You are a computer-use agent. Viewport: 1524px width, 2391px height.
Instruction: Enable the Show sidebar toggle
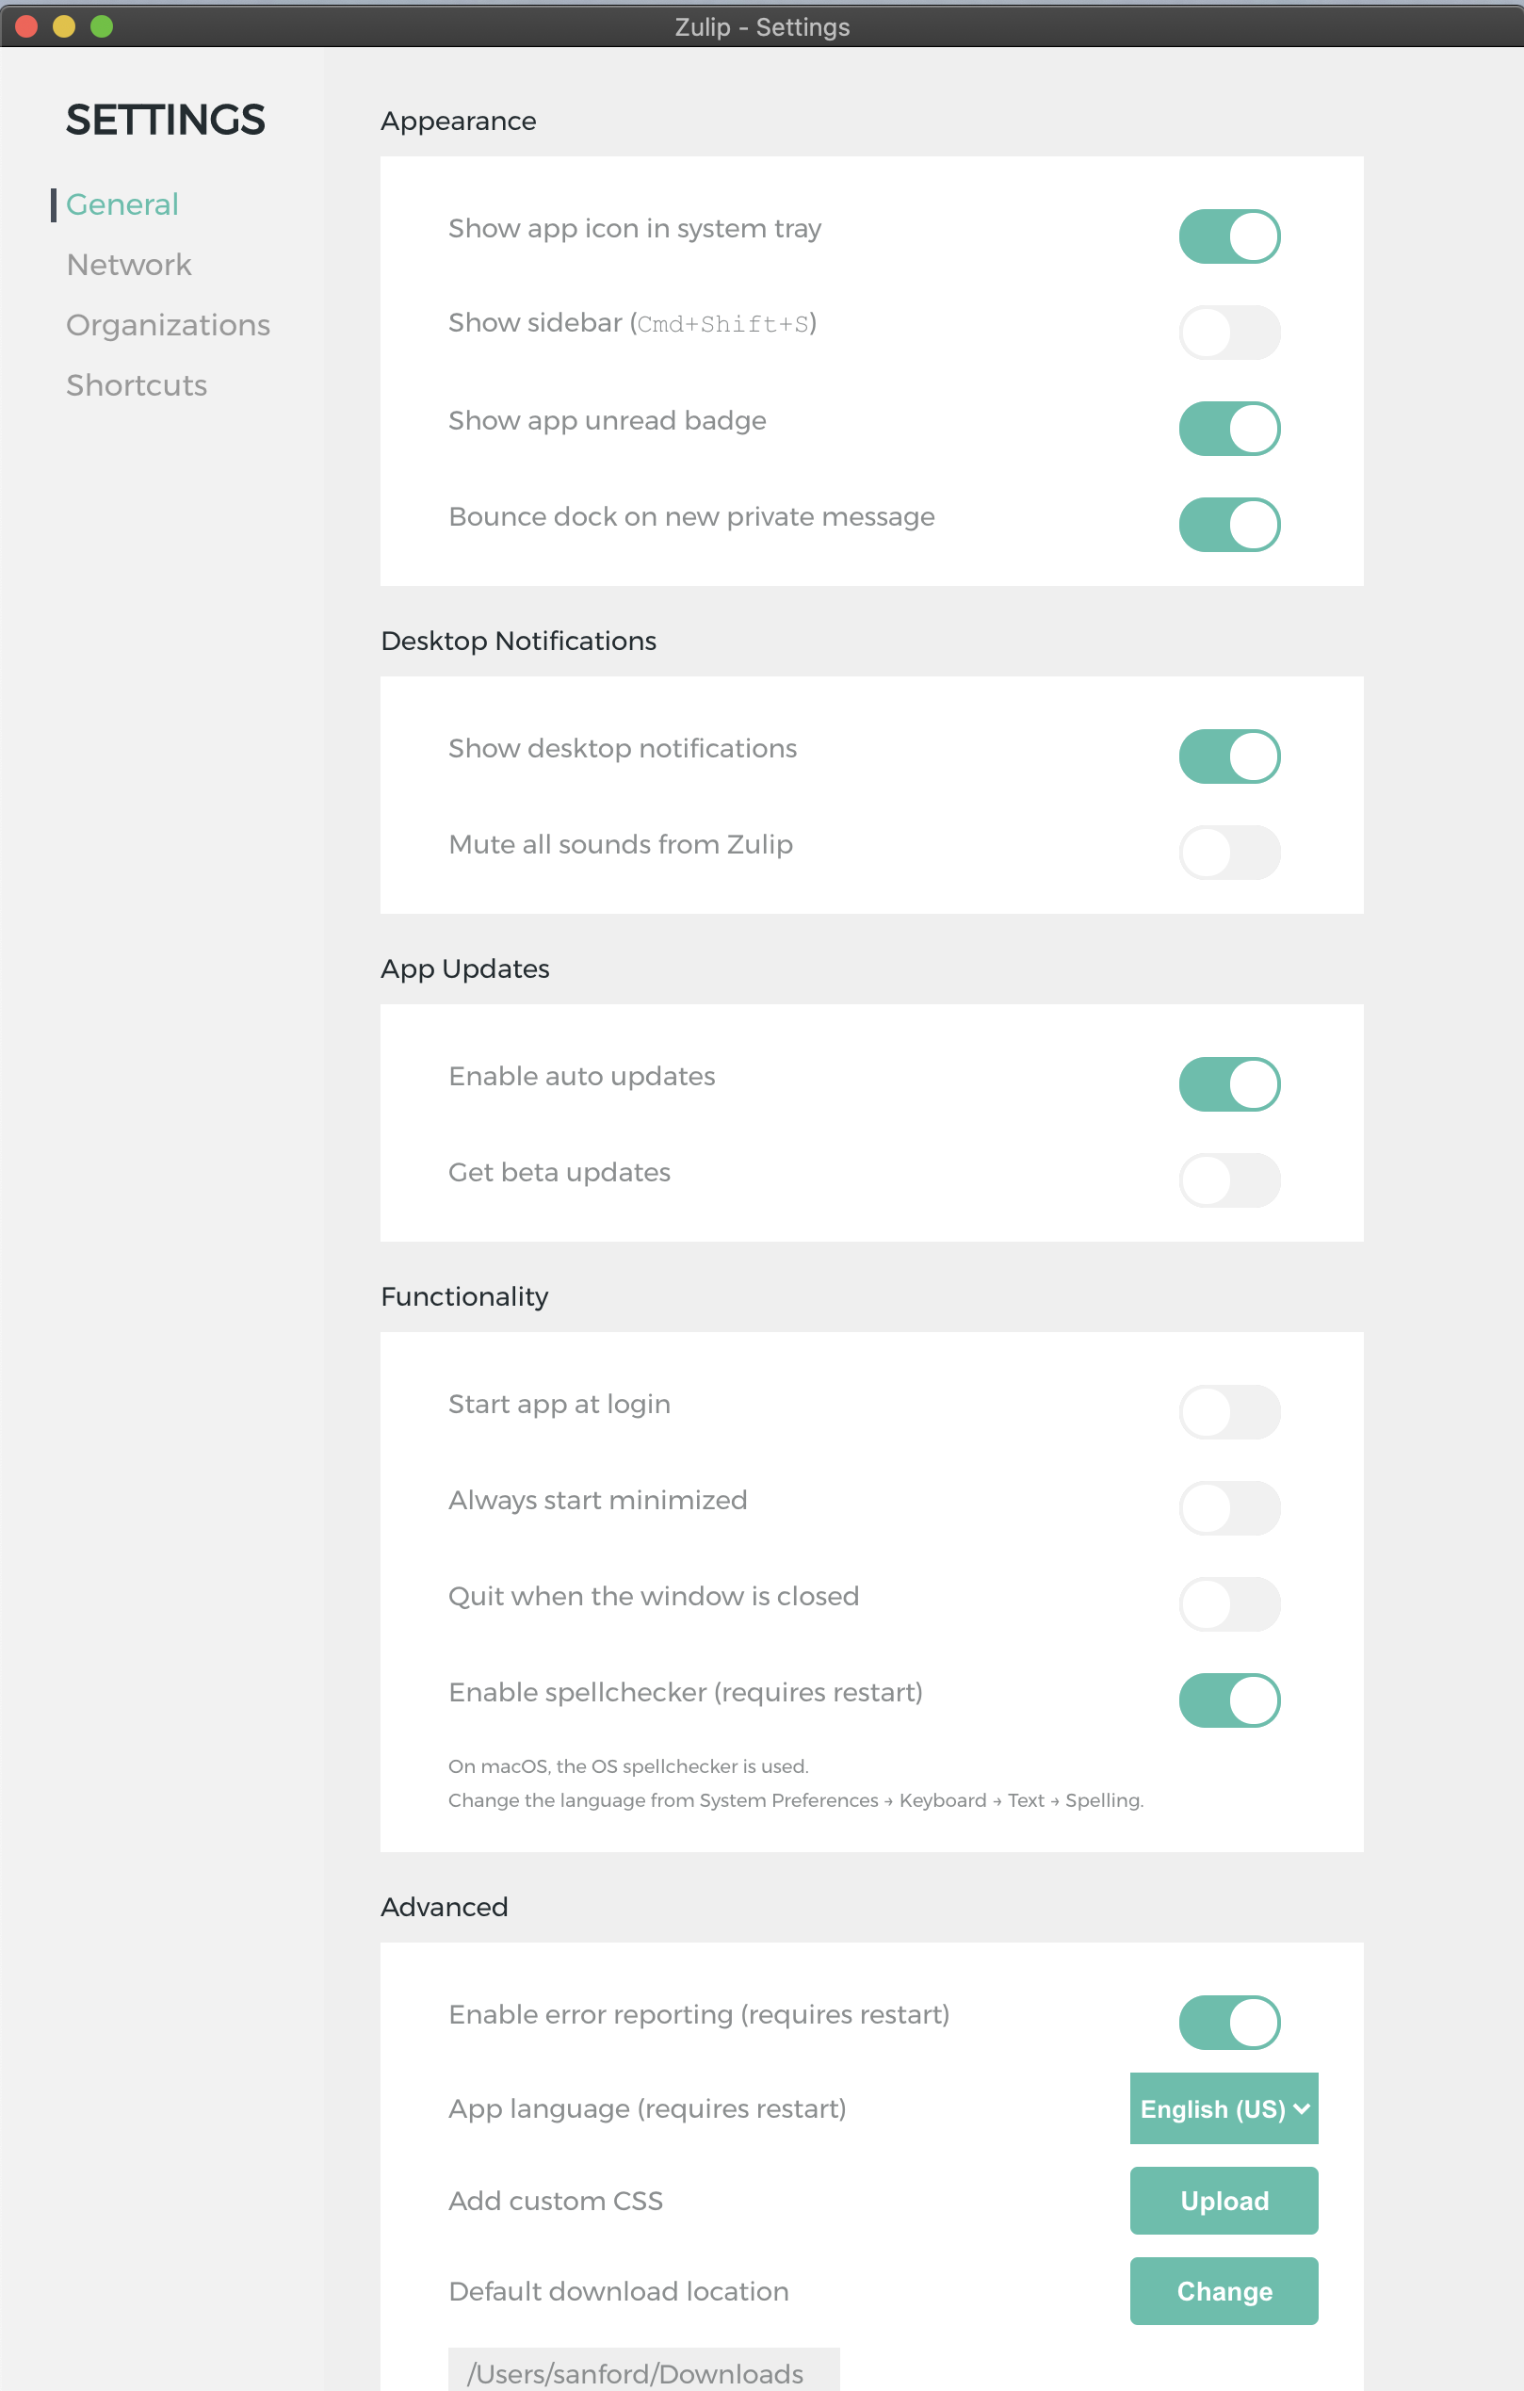click(x=1229, y=333)
